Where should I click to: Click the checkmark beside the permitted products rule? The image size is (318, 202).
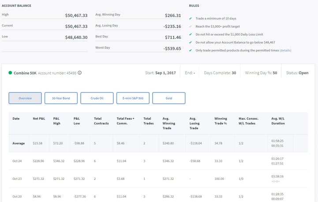point(190,50)
